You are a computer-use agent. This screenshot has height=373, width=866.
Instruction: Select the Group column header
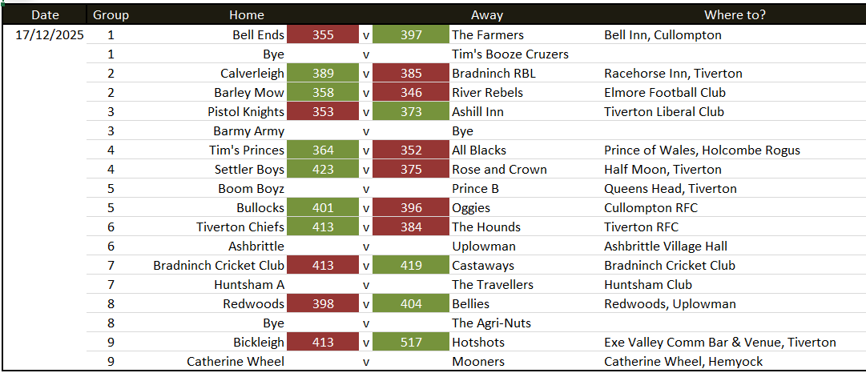pyautogui.click(x=111, y=15)
